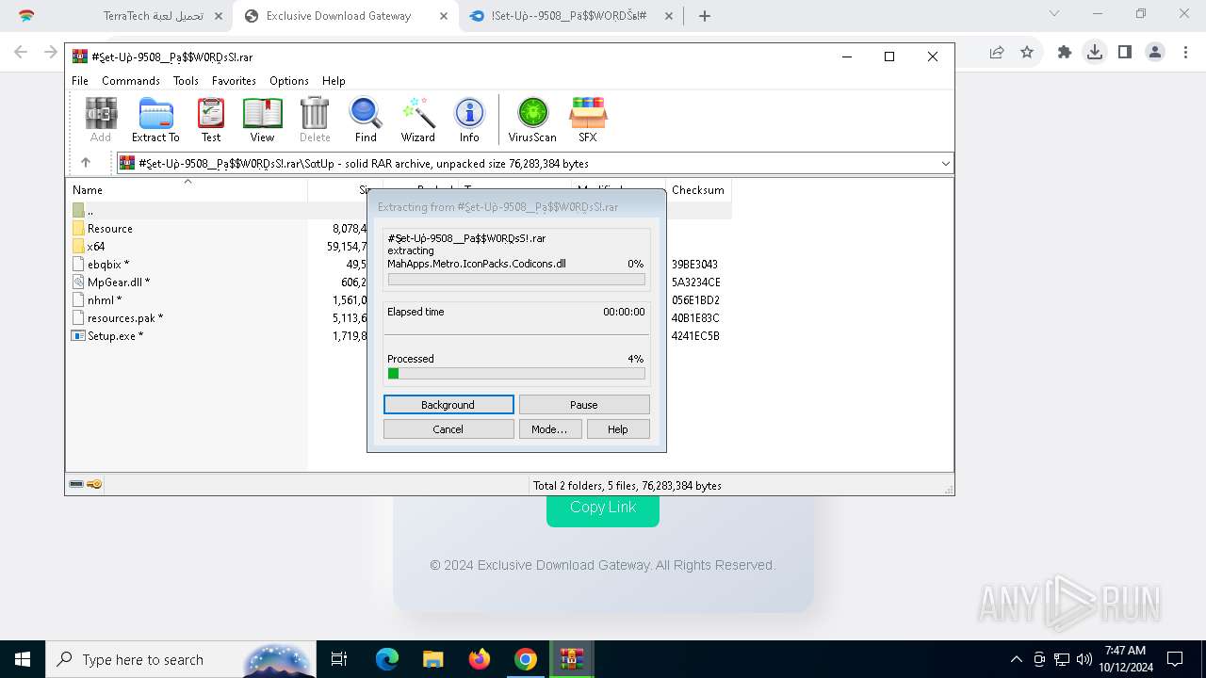This screenshot has width=1206, height=678.
Task: Click the Delete toolbar icon
Action: (x=315, y=120)
